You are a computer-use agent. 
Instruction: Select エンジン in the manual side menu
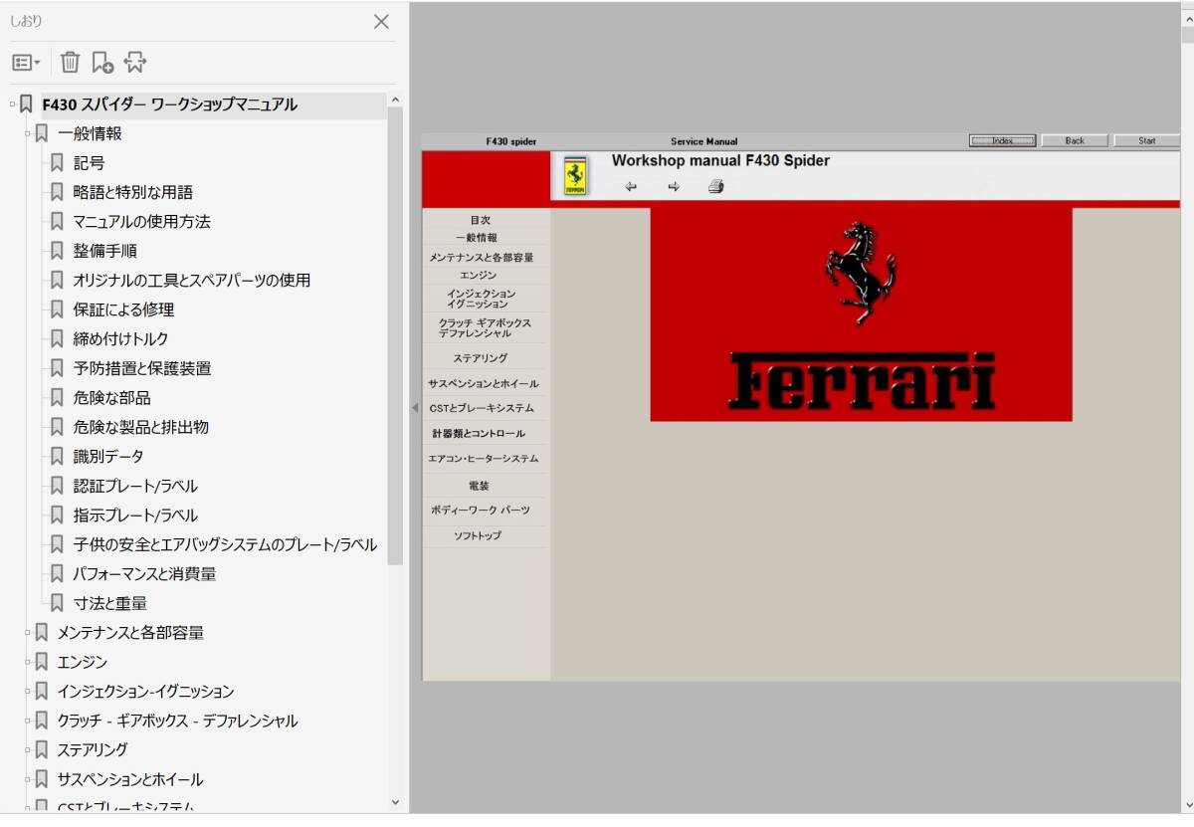[x=479, y=275]
